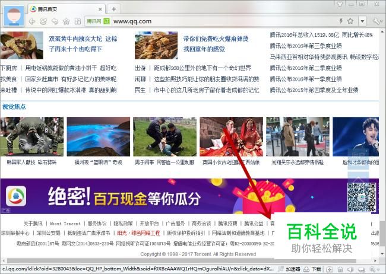Open the singer photo thumbnail
Image resolution: width=386 pixels, height=274 pixels.
pyautogui.click(x=356, y=136)
